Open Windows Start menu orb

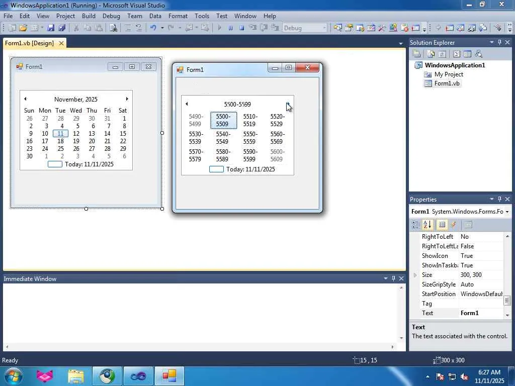coord(13,376)
